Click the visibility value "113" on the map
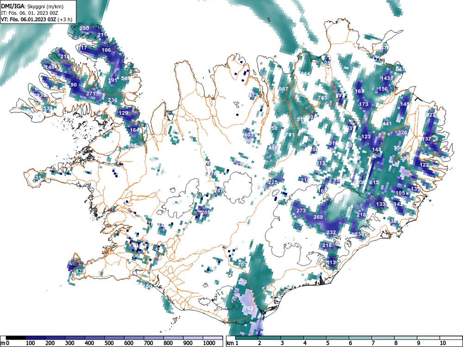Image resolution: width=463 pixels, height=347 pixels. click(331, 262)
